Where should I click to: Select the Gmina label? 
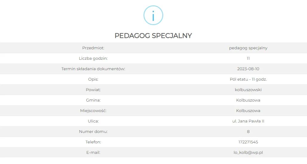click(93, 100)
